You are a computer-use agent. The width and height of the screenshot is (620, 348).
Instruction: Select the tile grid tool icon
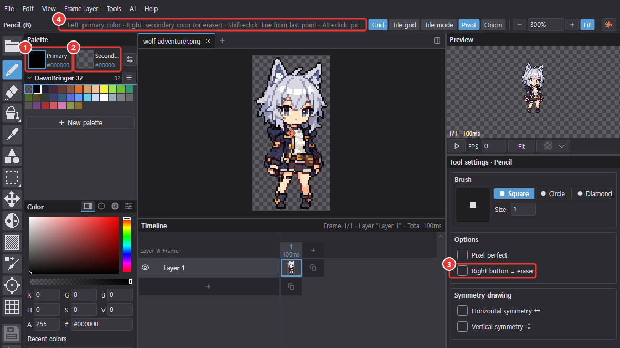(12, 306)
